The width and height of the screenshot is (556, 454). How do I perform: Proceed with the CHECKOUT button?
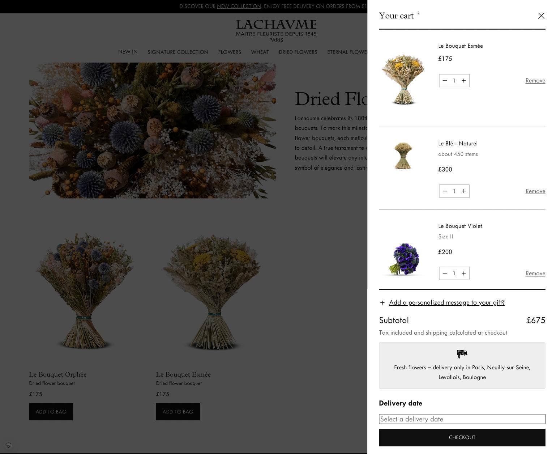point(462,437)
